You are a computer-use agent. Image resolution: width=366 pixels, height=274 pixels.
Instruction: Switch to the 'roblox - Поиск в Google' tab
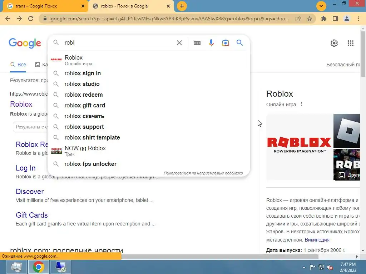(x=131, y=6)
